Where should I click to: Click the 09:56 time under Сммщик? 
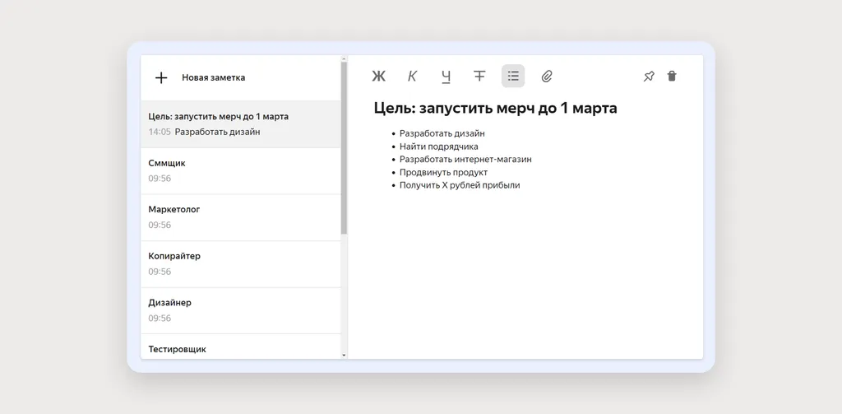pos(160,179)
